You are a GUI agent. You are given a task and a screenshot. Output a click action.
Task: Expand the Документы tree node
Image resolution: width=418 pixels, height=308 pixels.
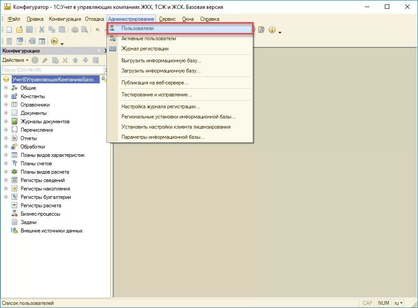[6, 113]
